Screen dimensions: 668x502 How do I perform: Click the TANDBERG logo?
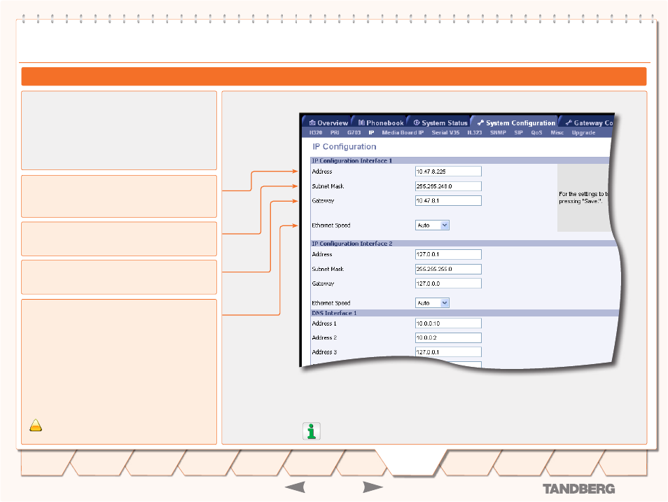578,489
